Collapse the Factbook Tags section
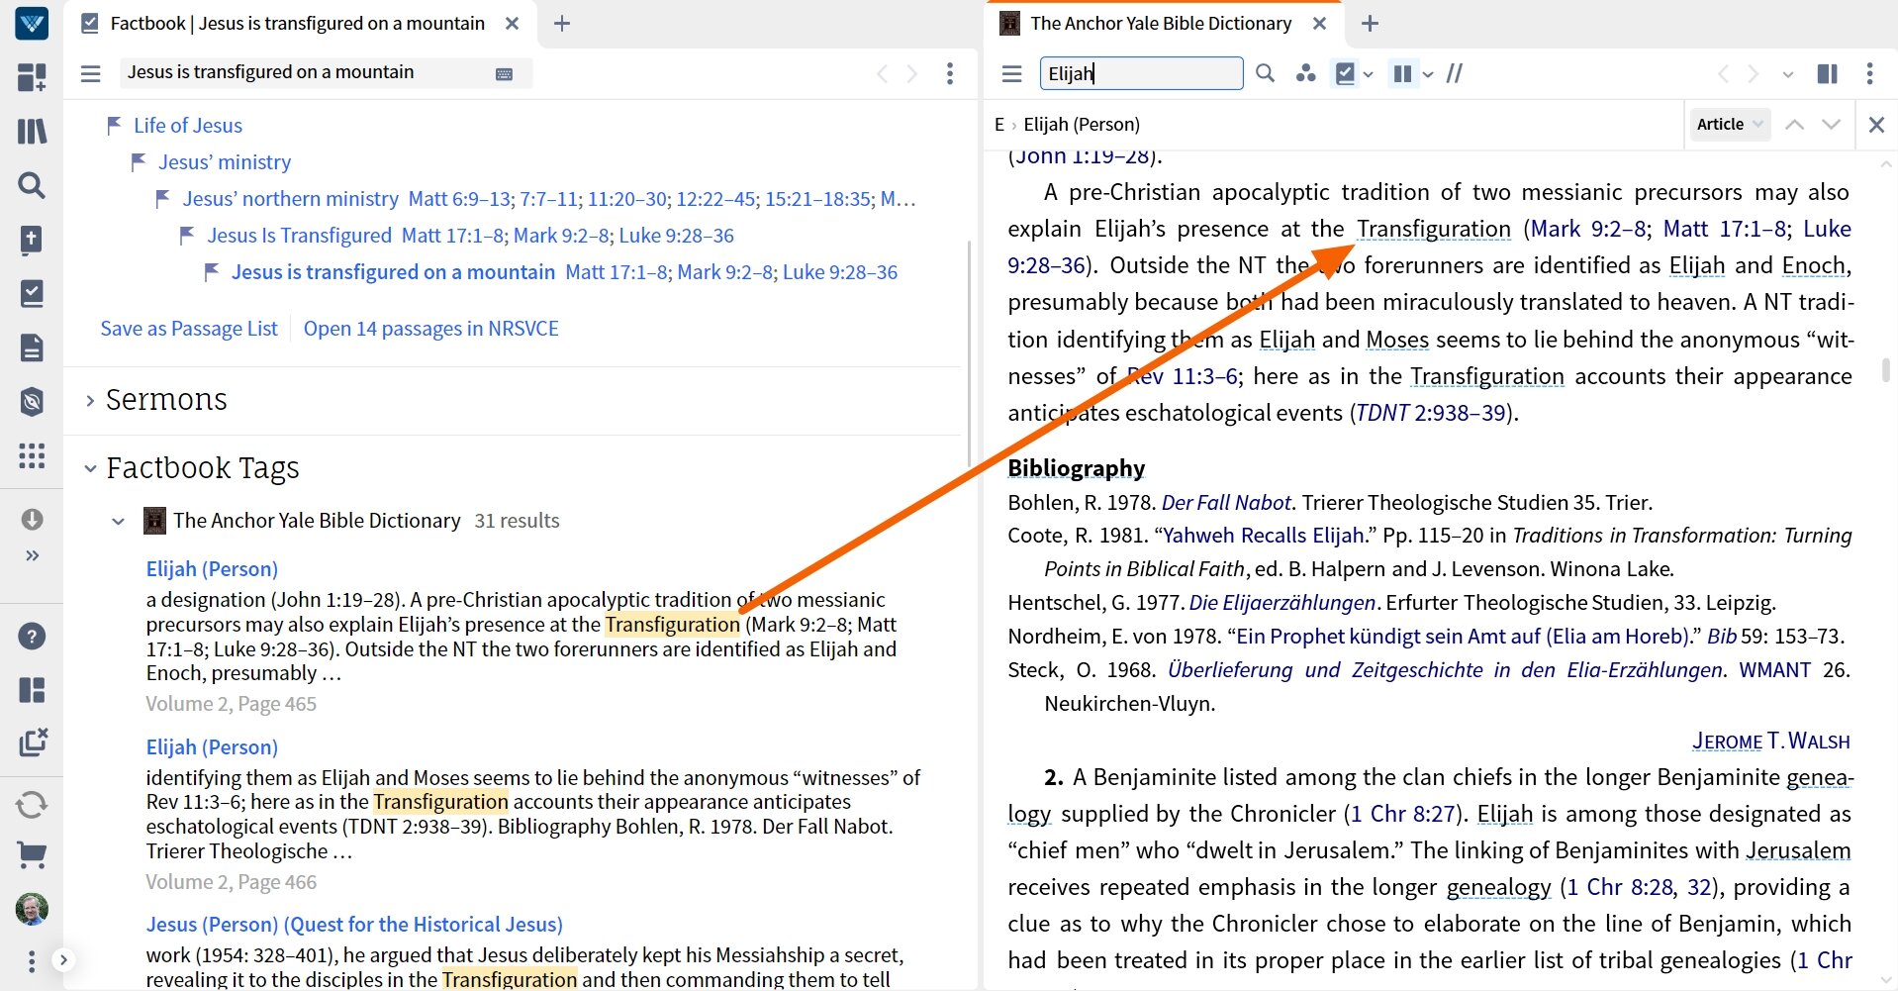Image resolution: width=1898 pixels, height=991 pixels. (90, 468)
